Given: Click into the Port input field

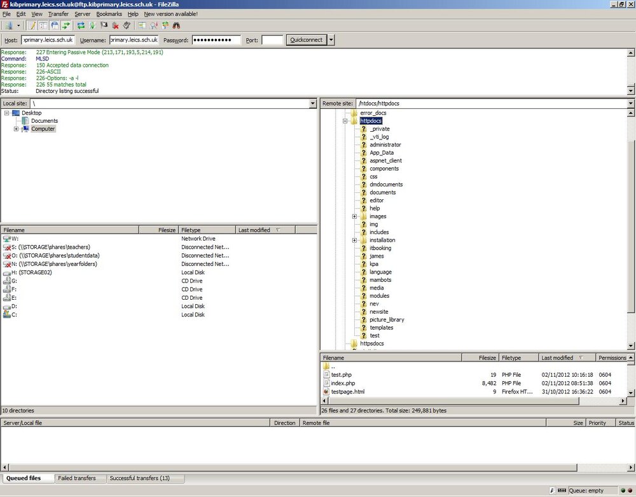Looking at the screenshot, I should coord(272,39).
